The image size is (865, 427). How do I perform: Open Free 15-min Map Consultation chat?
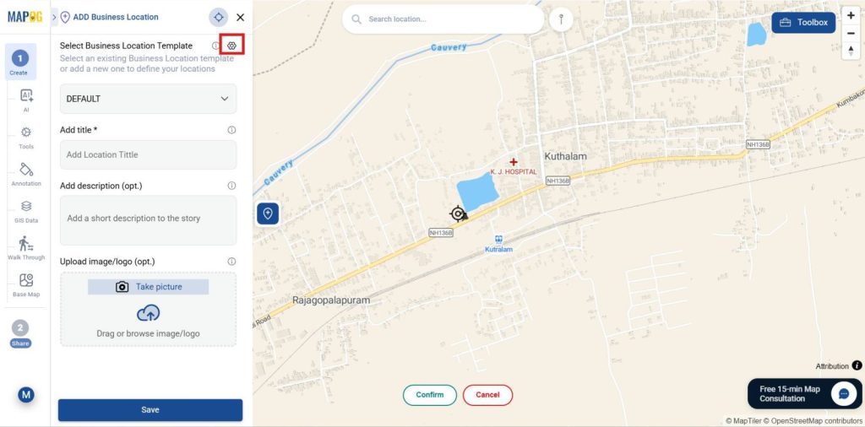pyautogui.click(x=805, y=393)
